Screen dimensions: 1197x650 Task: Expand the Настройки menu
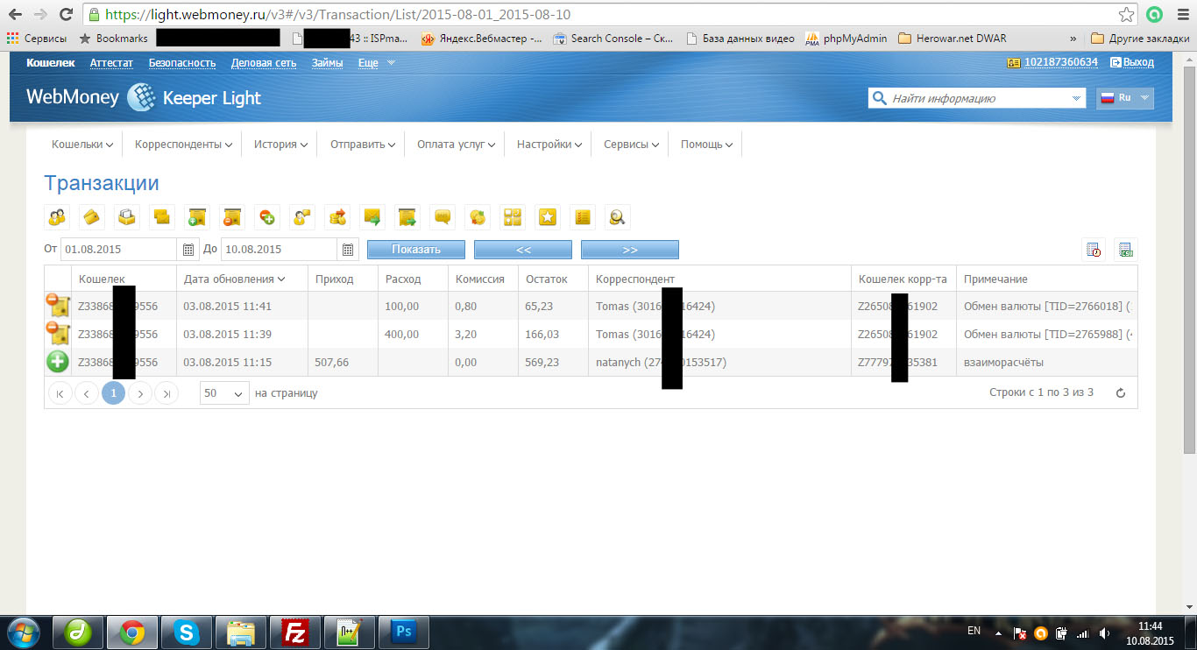tap(549, 145)
